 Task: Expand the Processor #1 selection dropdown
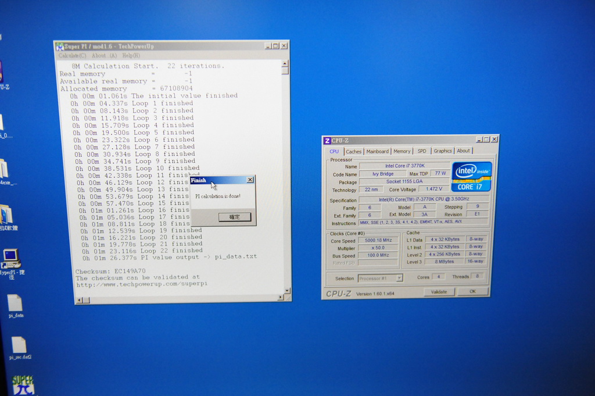pos(399,278)
